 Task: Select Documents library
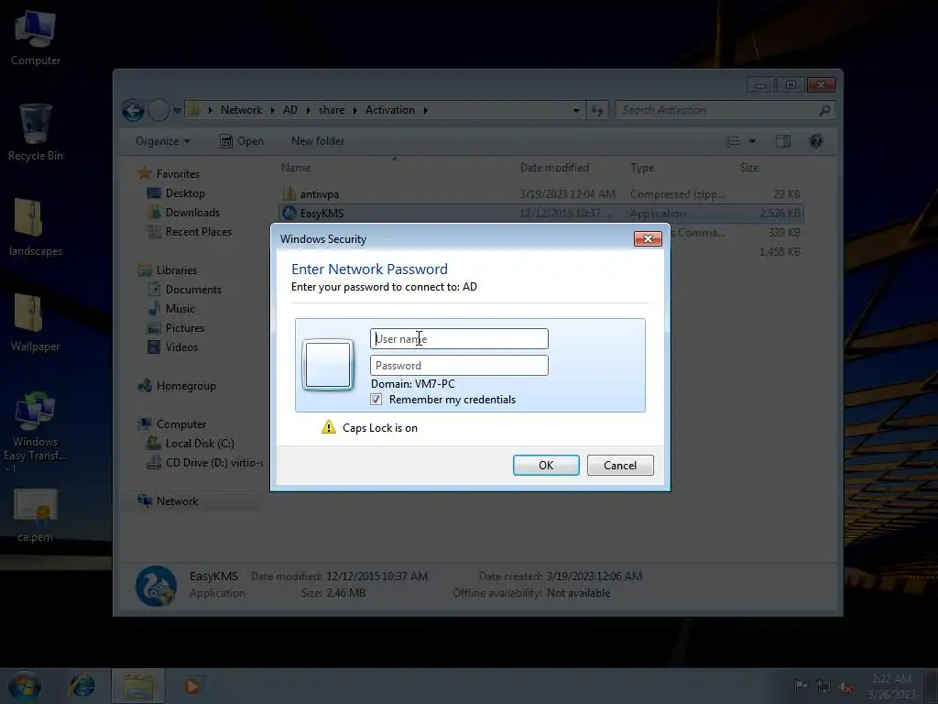[193, 289]
